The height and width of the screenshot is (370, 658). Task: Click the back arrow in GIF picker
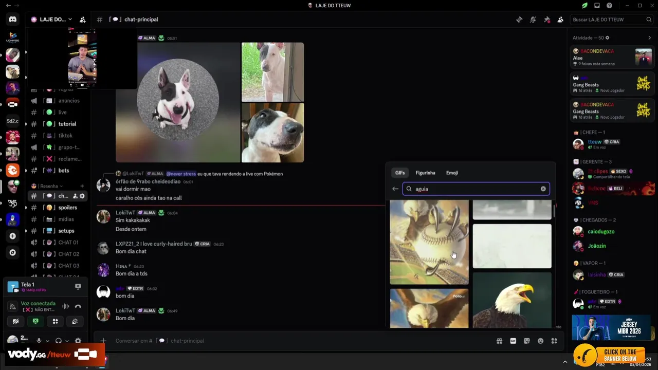(x=395, y=189)
